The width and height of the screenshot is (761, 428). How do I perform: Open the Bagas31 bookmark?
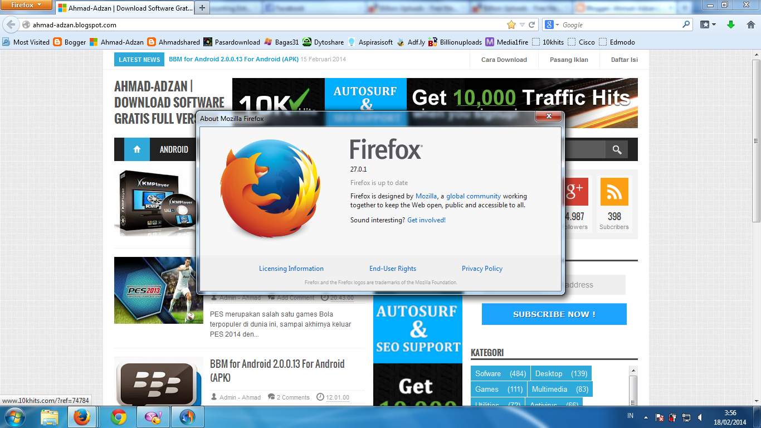[281, 42]
